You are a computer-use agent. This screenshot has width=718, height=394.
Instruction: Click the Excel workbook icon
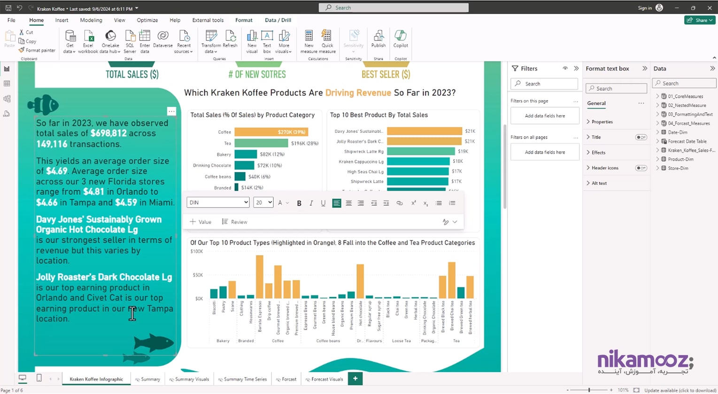(x=88, y=42)
